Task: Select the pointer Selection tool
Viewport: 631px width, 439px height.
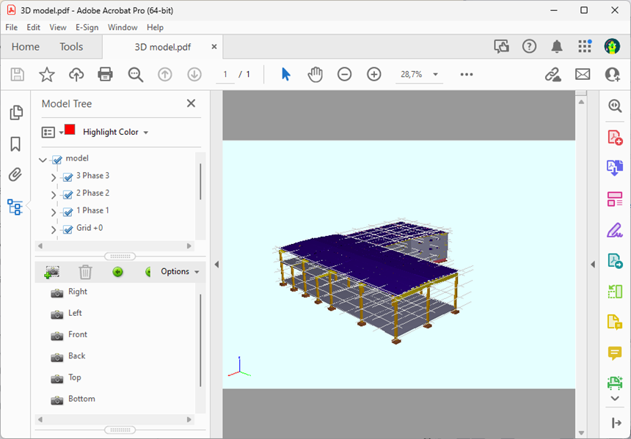Action: click(x=285, y=74)
